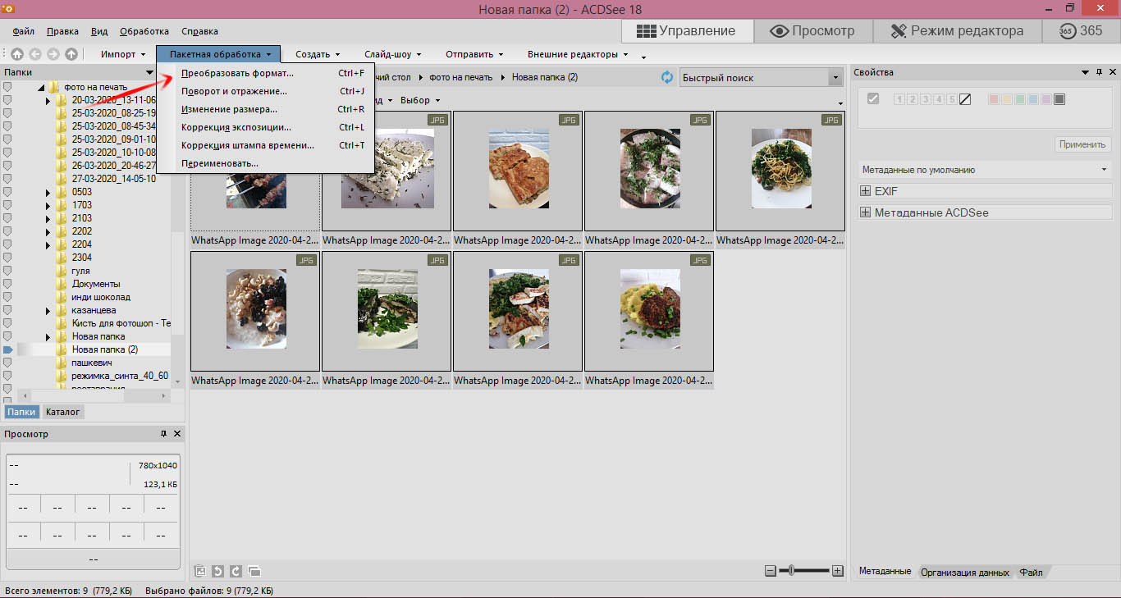Close the Свойства panel

[x=1113, y=72]
